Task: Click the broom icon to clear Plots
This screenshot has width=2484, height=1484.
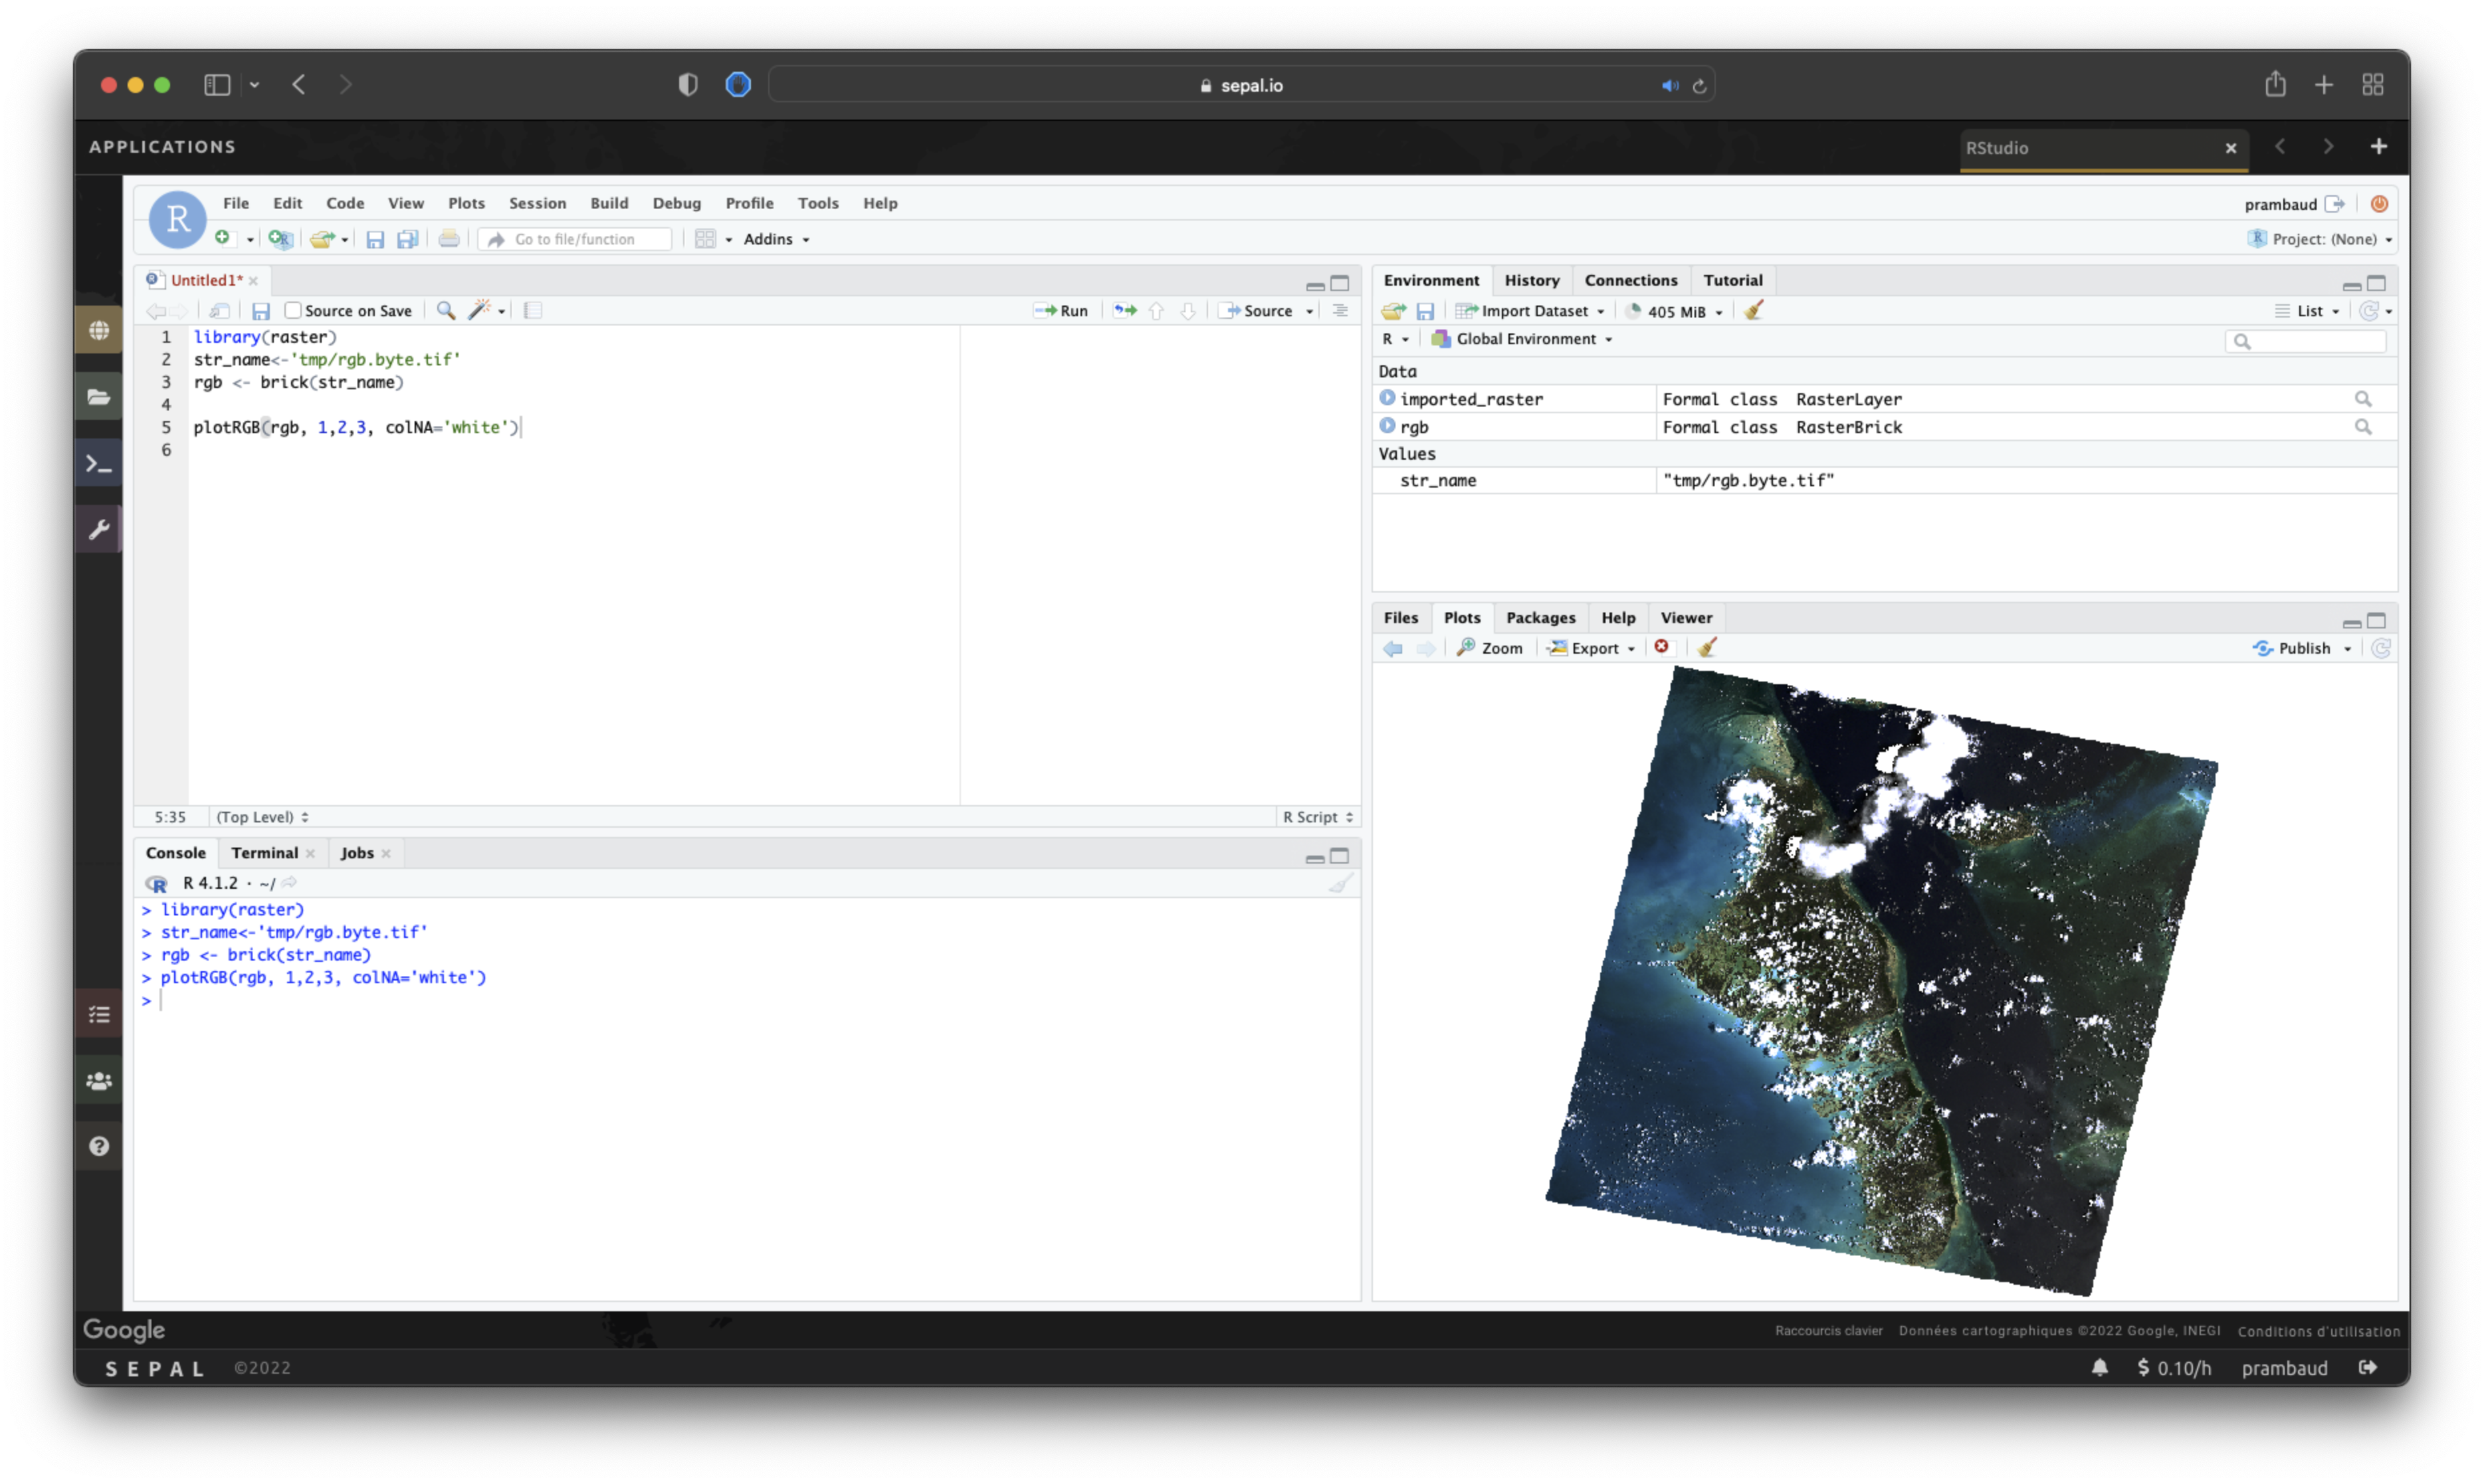Action: (x=1707, y=647)
